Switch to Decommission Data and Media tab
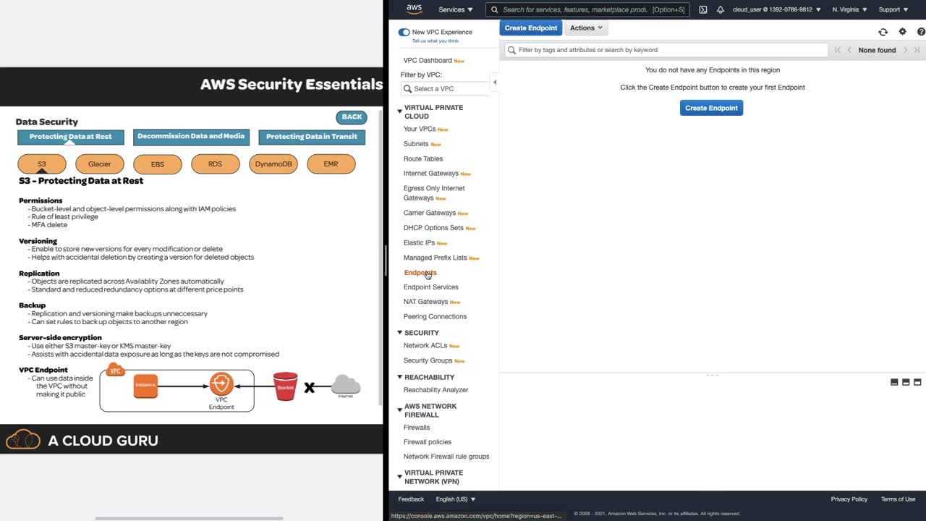 191,136
